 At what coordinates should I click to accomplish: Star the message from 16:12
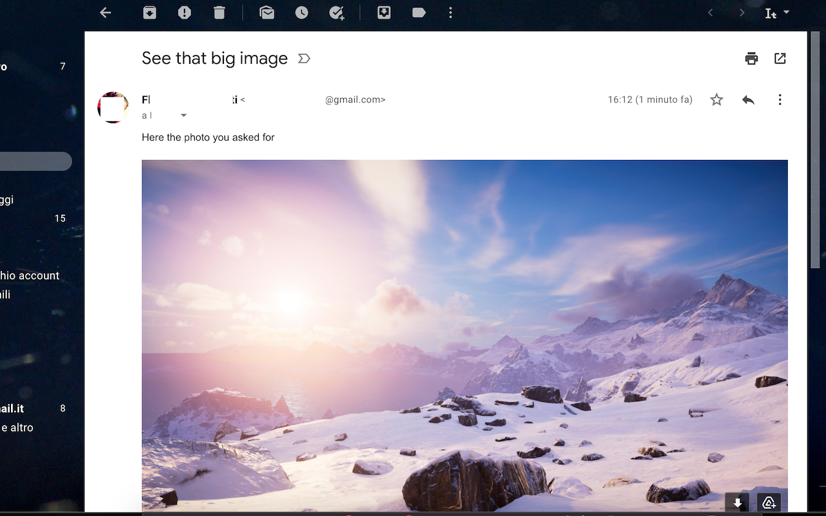coord(716,99)
